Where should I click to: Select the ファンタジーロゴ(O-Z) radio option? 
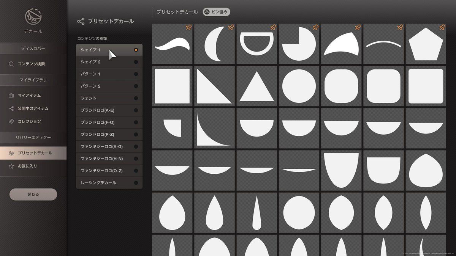[136, 171]
